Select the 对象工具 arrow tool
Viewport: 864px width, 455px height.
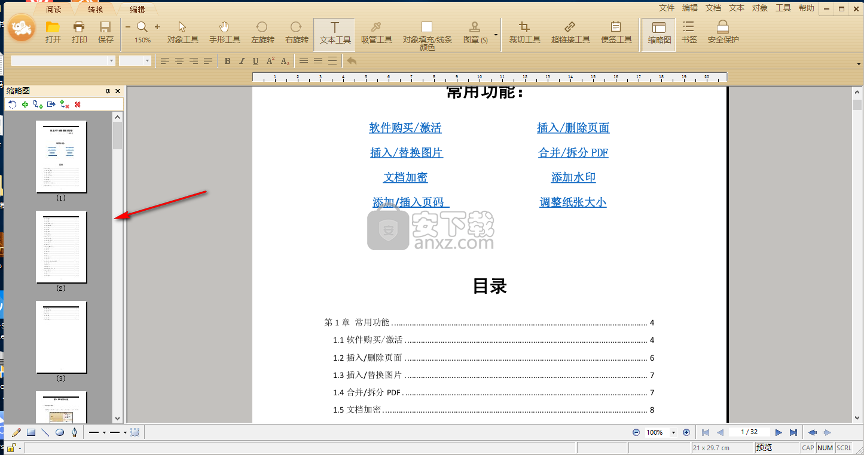pyautogui.click(x=183, y=32)
